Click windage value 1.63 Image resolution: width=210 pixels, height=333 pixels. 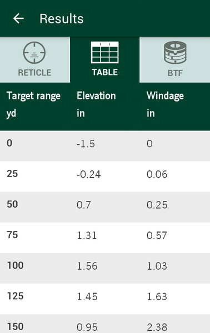click(x=157, y=297)
